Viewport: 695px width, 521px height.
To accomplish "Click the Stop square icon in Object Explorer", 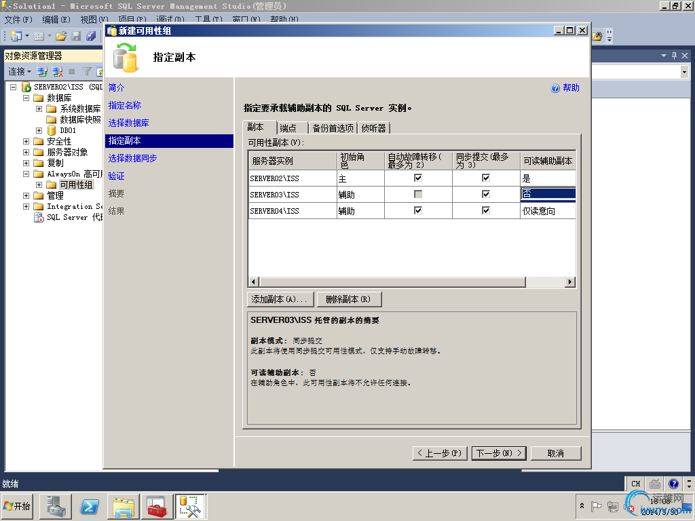I will pyautogui.click(x=72, y=71).
